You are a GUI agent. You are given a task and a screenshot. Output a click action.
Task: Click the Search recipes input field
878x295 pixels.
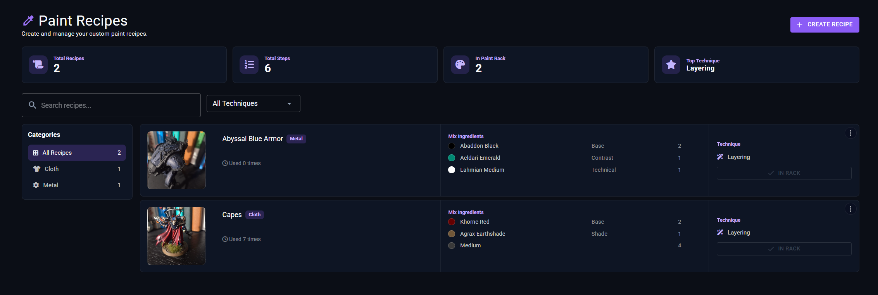pos(111,105)
